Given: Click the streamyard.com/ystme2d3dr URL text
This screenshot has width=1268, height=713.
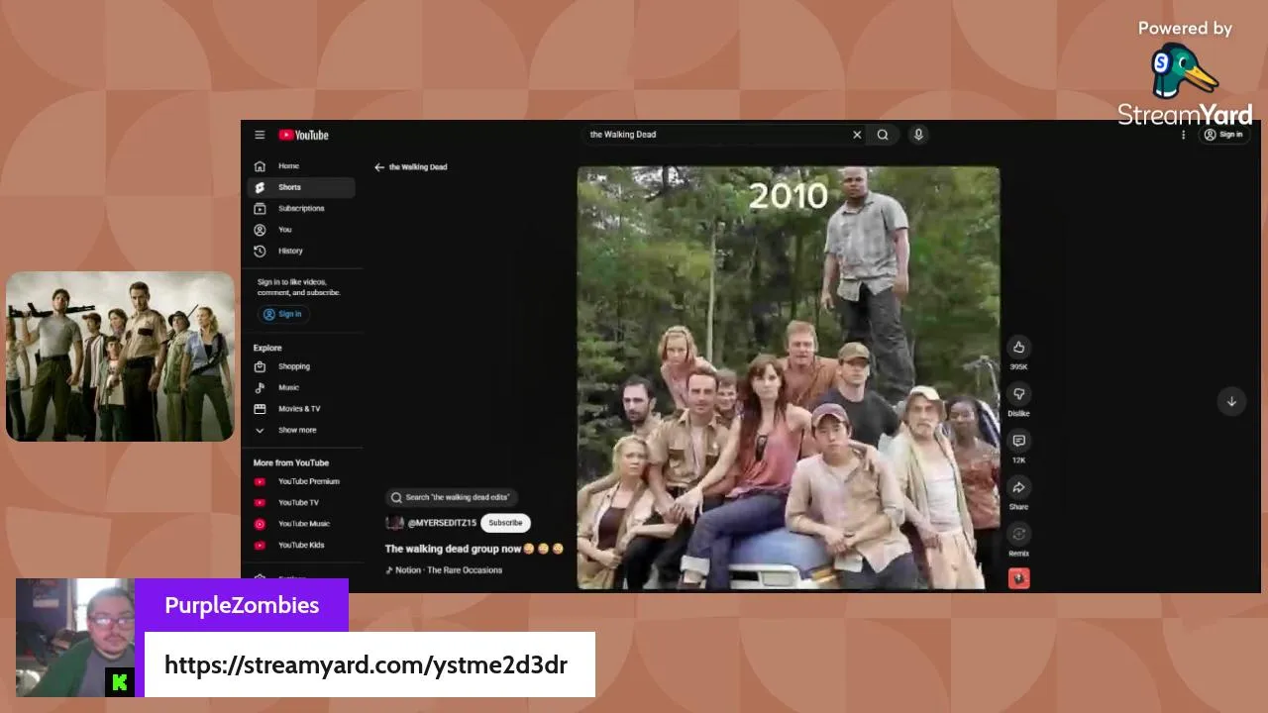Looking at the screenshot, I should coord(366,664).
